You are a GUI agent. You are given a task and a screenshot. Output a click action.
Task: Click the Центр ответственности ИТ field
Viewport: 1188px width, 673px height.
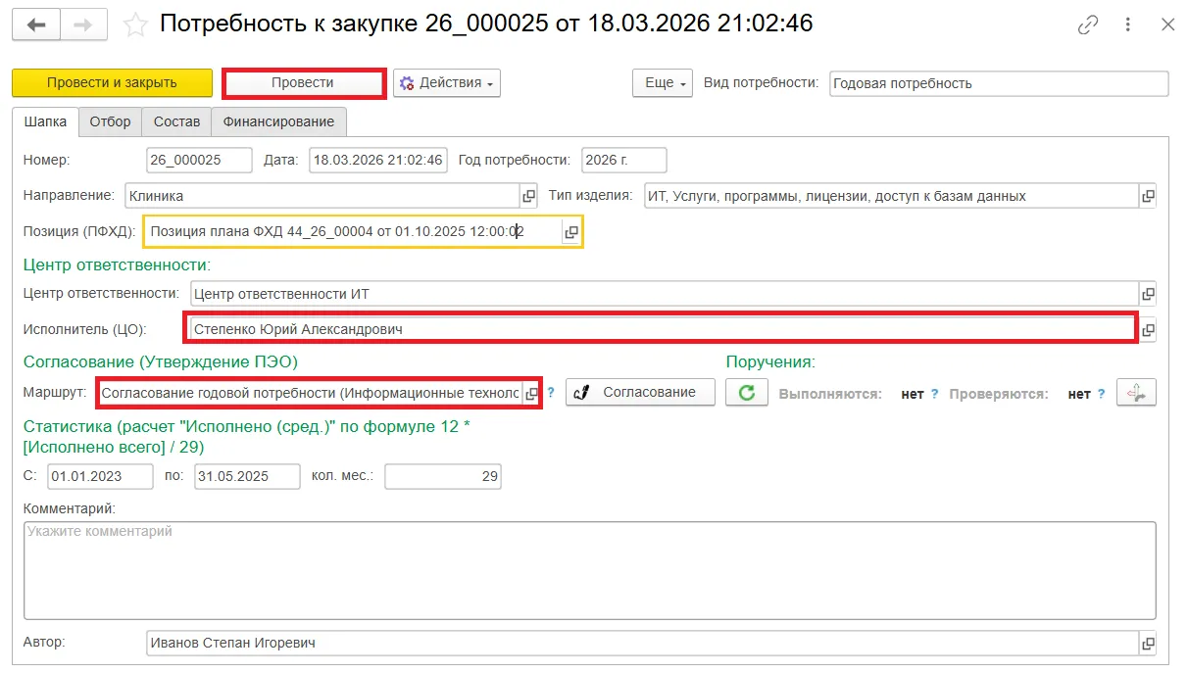click(665, 293)
